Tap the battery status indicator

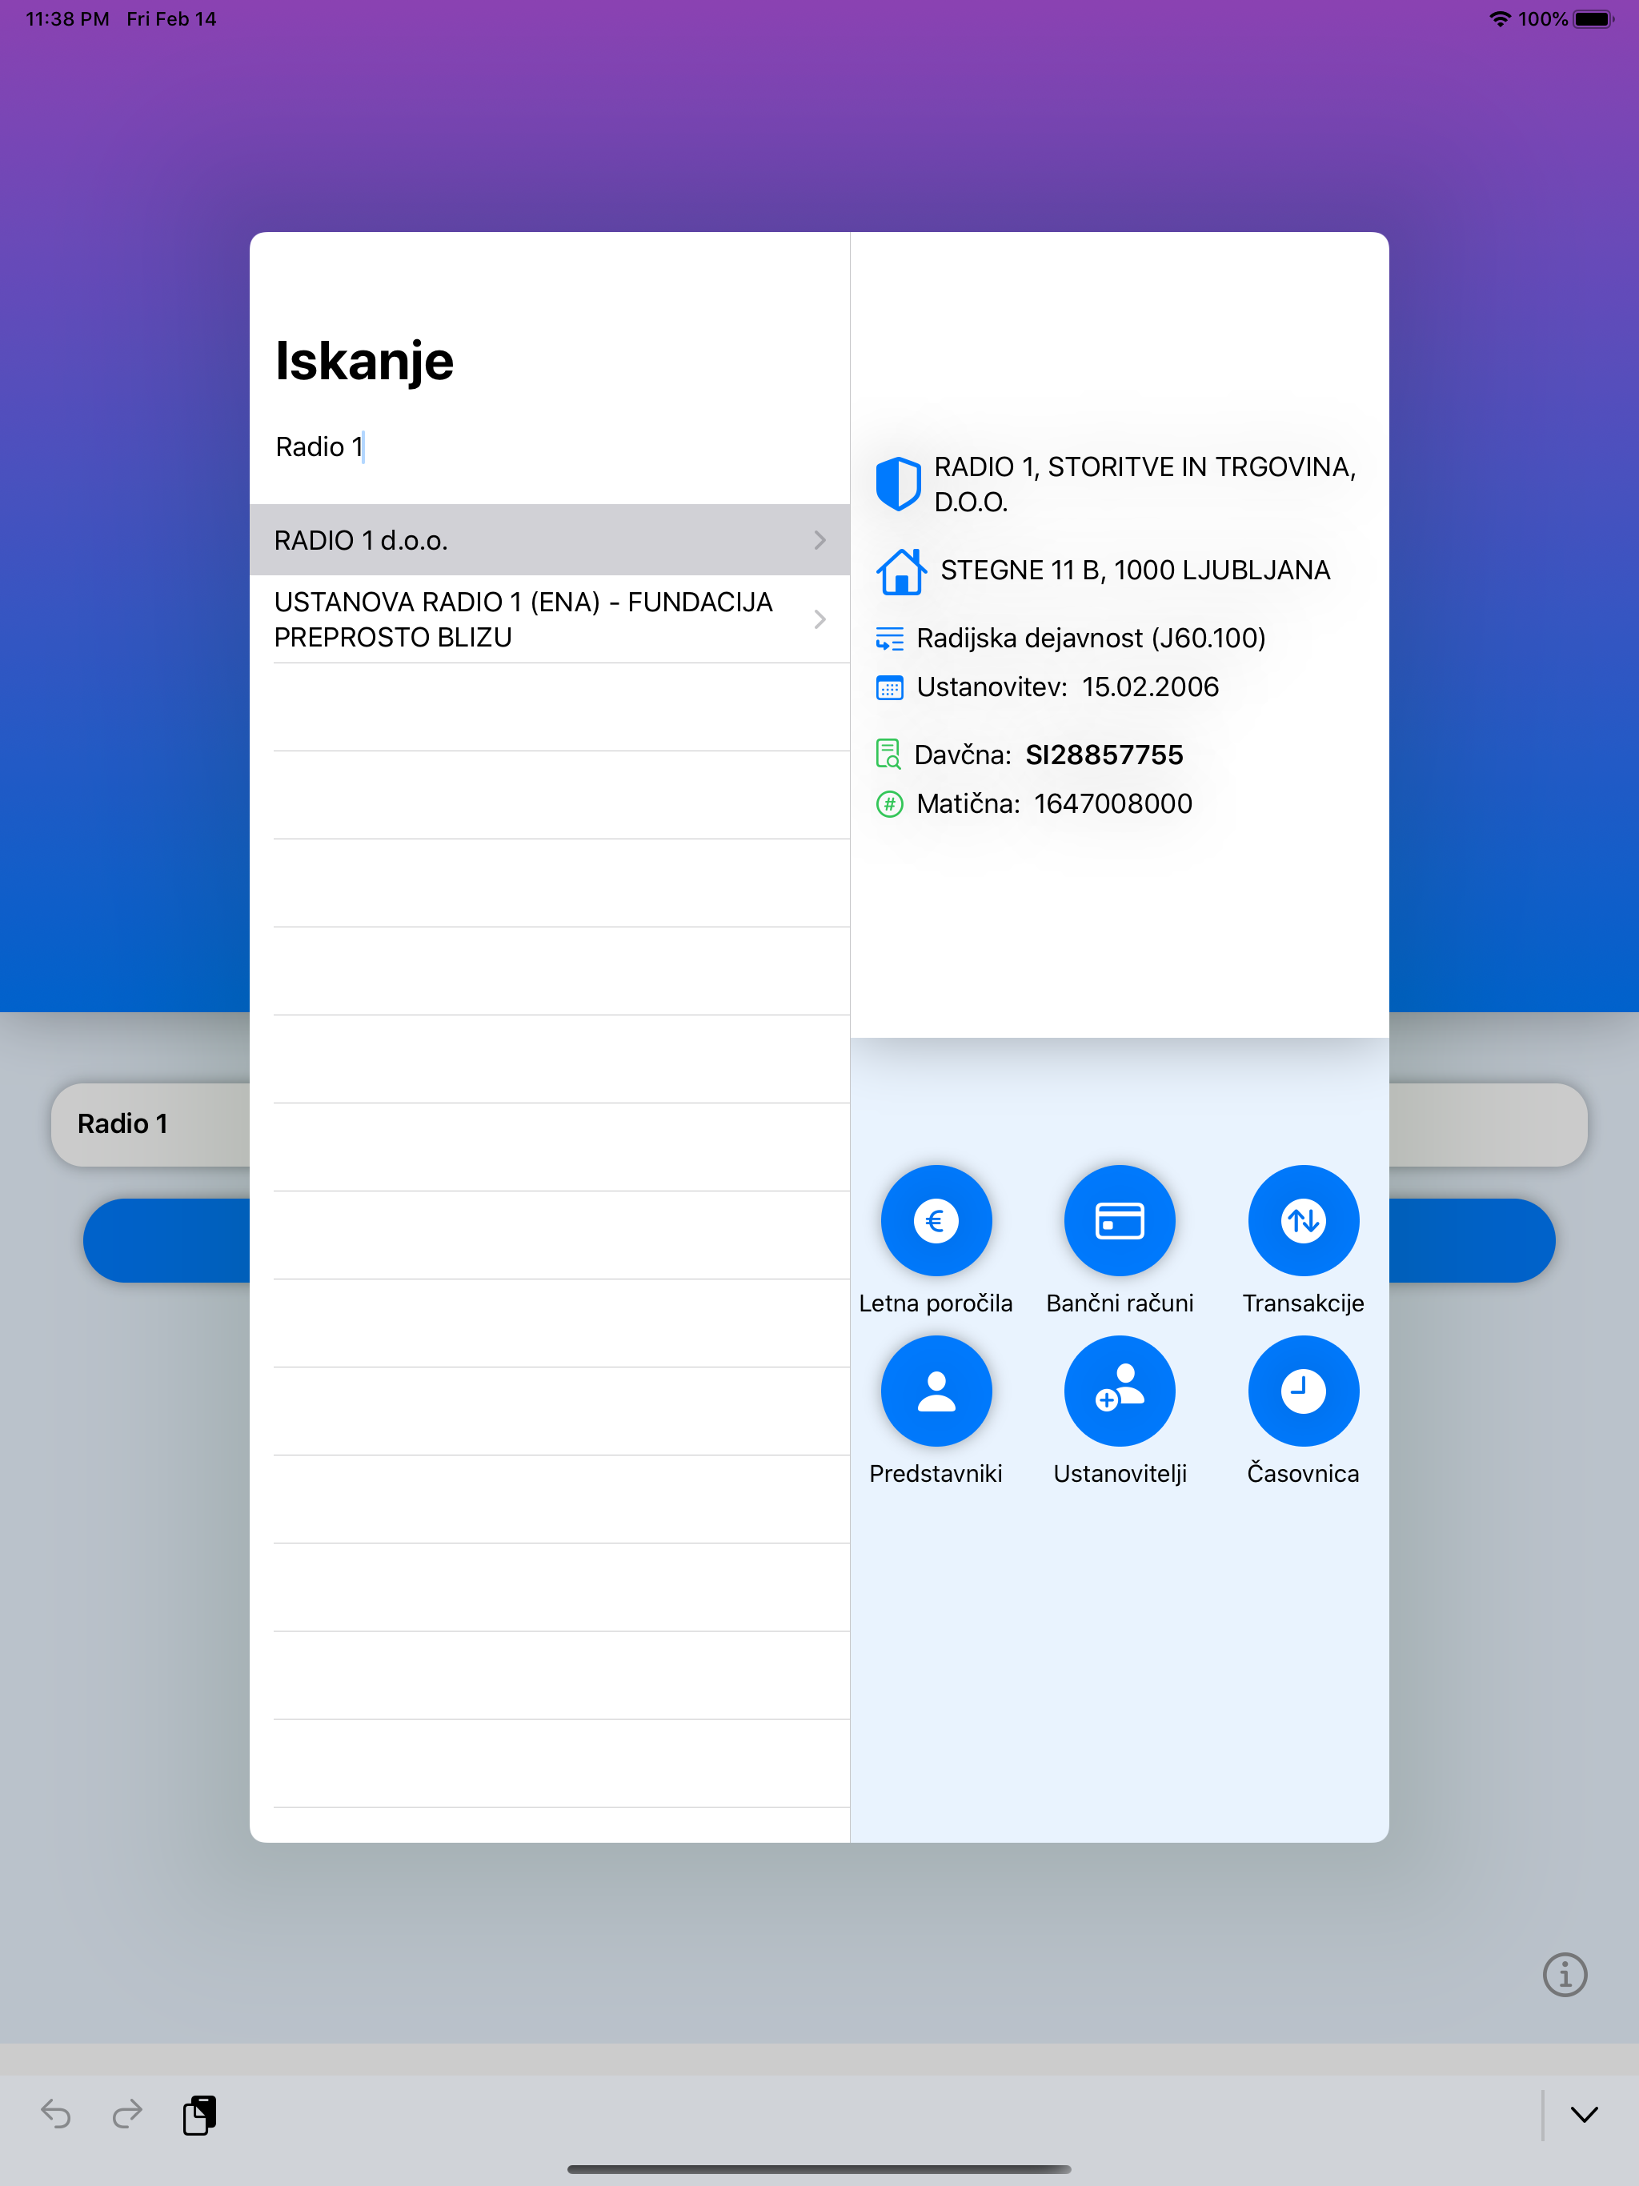[1593, 18]
